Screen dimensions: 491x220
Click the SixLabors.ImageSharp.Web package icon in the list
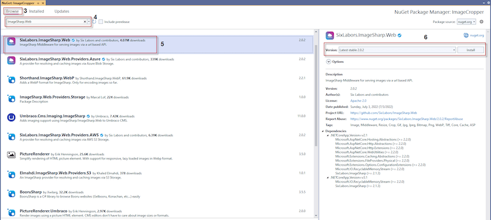pyautogui.click(x=12, y=42)
